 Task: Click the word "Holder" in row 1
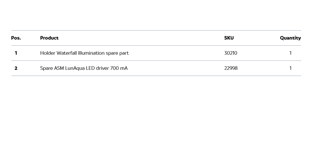tap(48, 53)
